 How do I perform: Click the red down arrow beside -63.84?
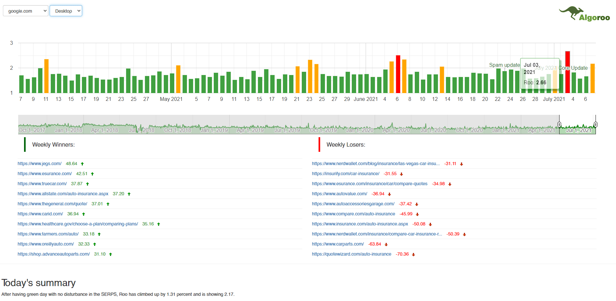click(386, 245)
